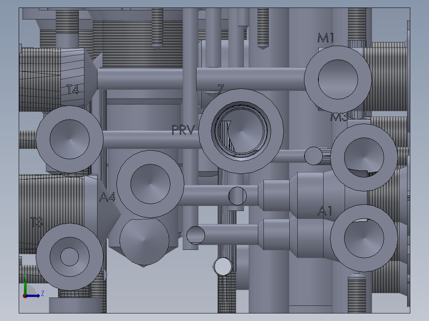The height and width of the screenshot is (321, 429).
Task: Click the number 7 label
Action: (x=220, y=89)
